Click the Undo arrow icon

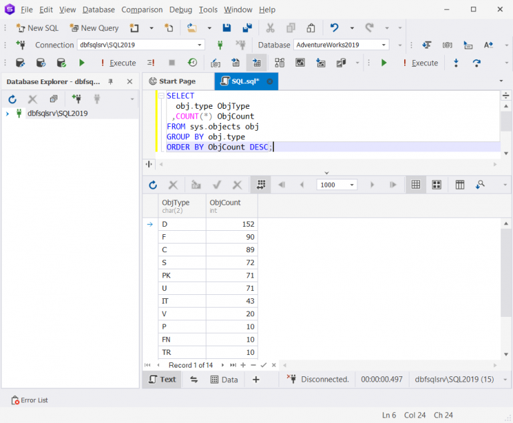pyautogui.click(x=334, y=28)
